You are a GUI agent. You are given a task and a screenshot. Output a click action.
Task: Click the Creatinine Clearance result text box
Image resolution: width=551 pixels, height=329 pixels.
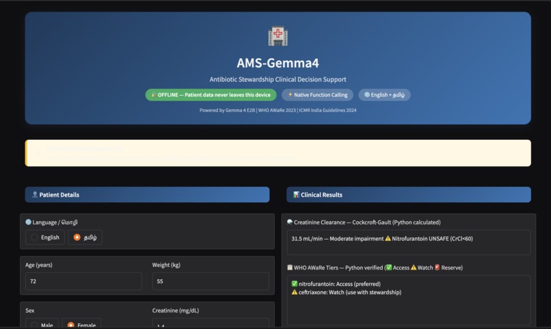409,242
